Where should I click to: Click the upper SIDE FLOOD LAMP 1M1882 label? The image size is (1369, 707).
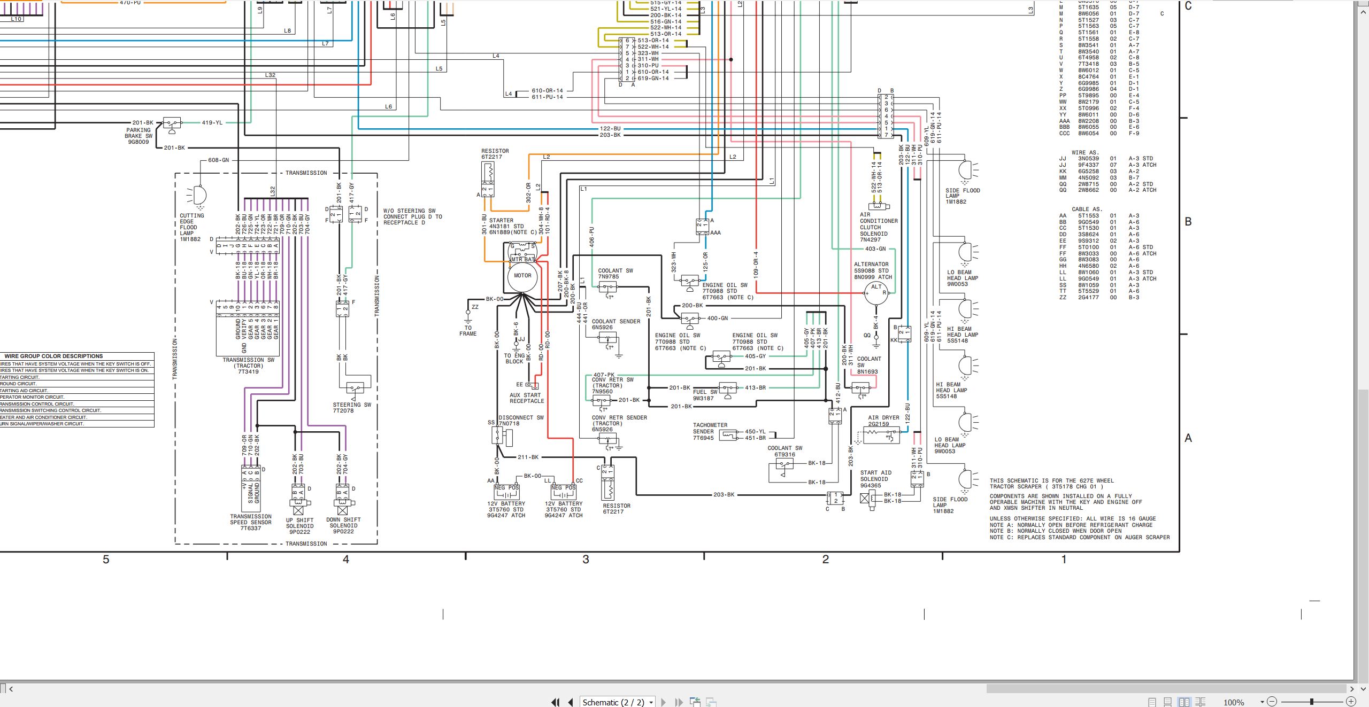[963, 196]
